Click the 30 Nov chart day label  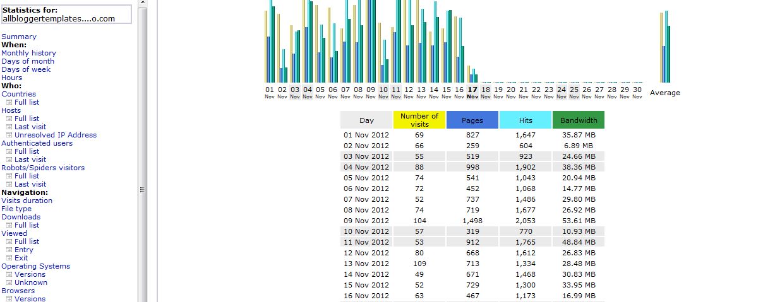click(x=637, y=93)
